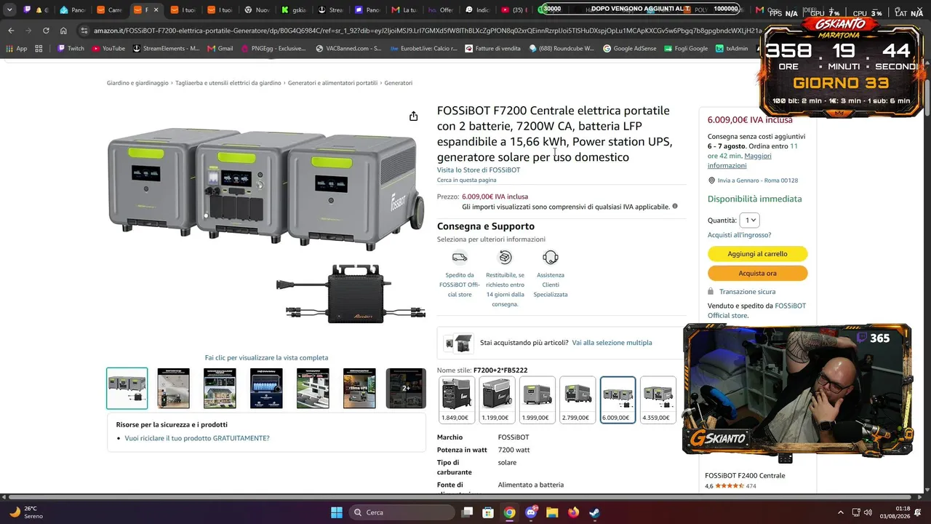This screenshot has height=524, width=931.
Task: Click the info icon beside IVA note
Action: click(x=675, y=206)
